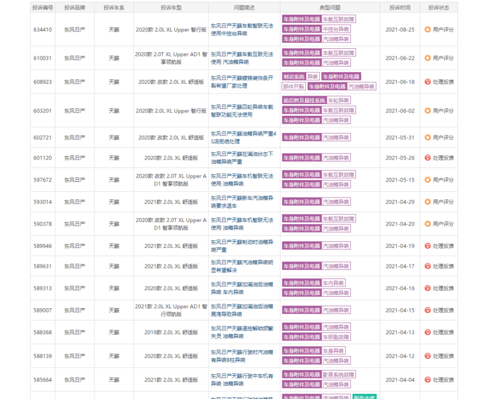Click the red feedback icon in row 589946
This screenshot has height=399, width=483.
coord(427,246)
